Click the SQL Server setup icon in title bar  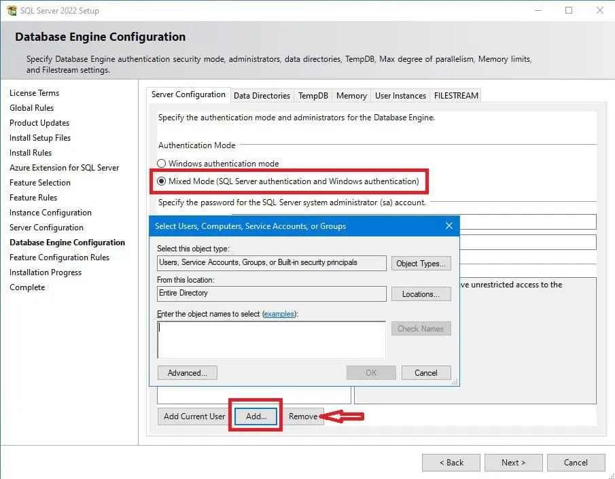click(x=12, y=10)
